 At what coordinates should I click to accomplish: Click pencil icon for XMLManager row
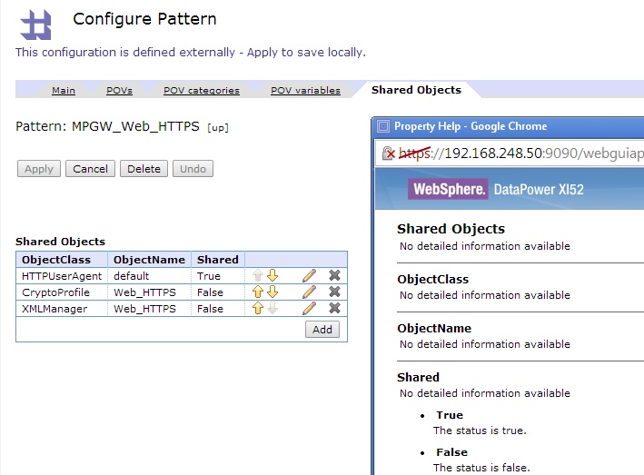(309, 309)
